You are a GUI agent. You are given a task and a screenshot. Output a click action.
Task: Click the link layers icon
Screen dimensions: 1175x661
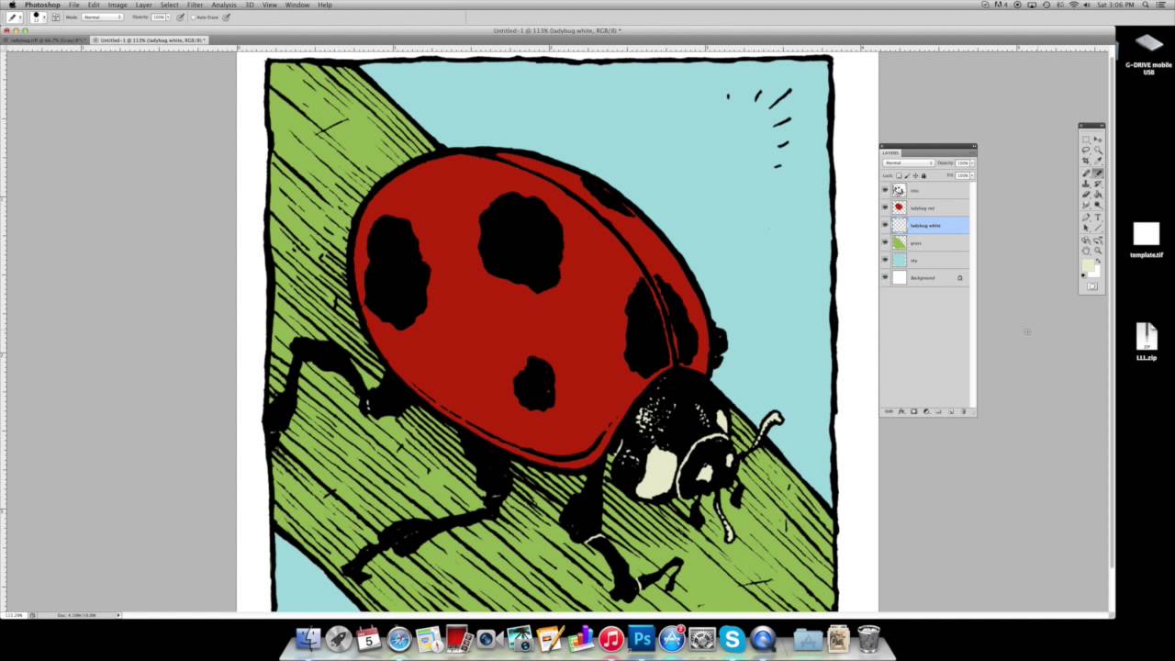point(889,411)
